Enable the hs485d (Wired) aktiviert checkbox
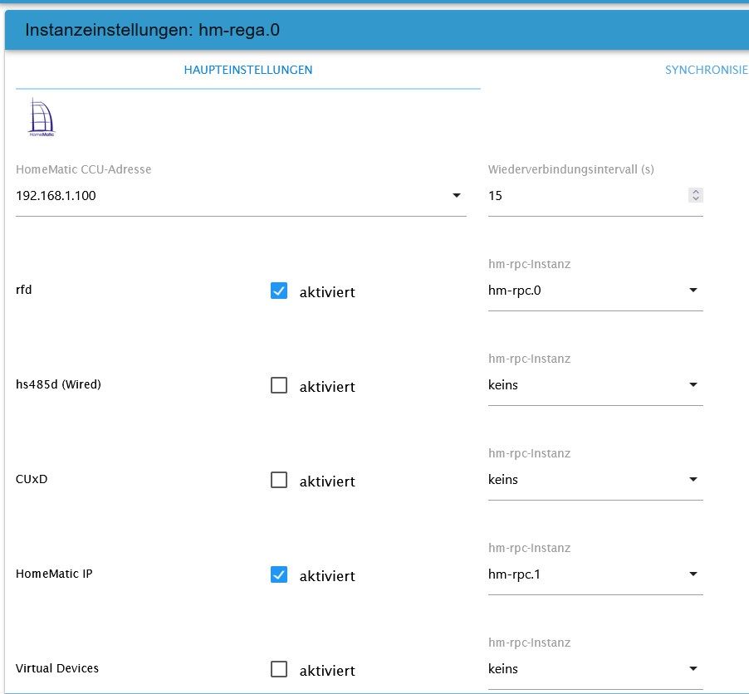This screenshot has width=749, height=694. pyautogui.click(x=279, y=385)
